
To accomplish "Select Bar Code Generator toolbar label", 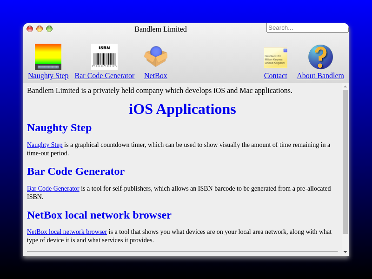I will pos(104,76).
